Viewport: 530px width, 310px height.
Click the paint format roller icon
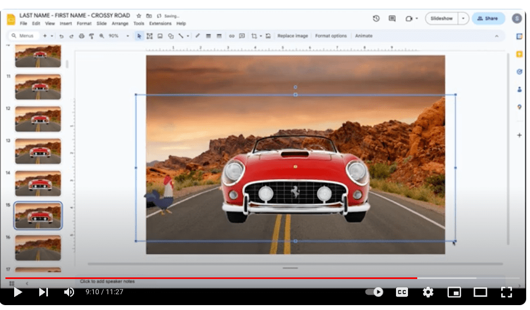[92, 36]
